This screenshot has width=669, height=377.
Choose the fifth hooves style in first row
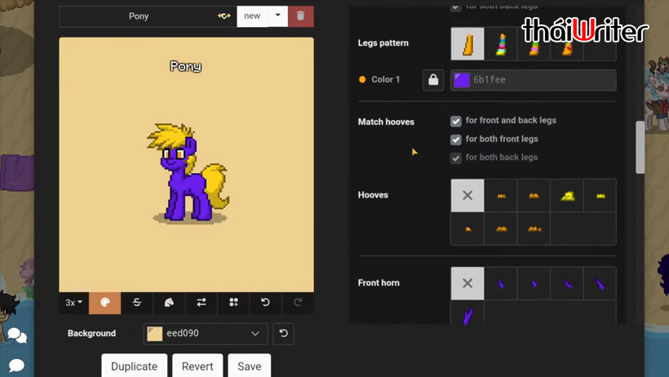600,196
